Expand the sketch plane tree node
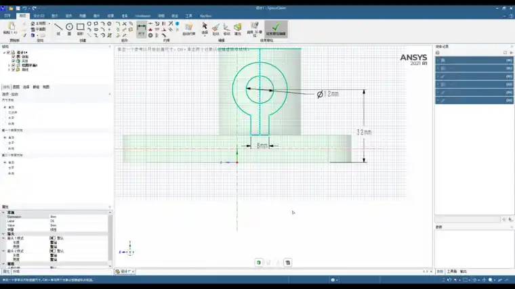Image resolution: width=515 pixels, height=289 pixels. tap(9, 65)
